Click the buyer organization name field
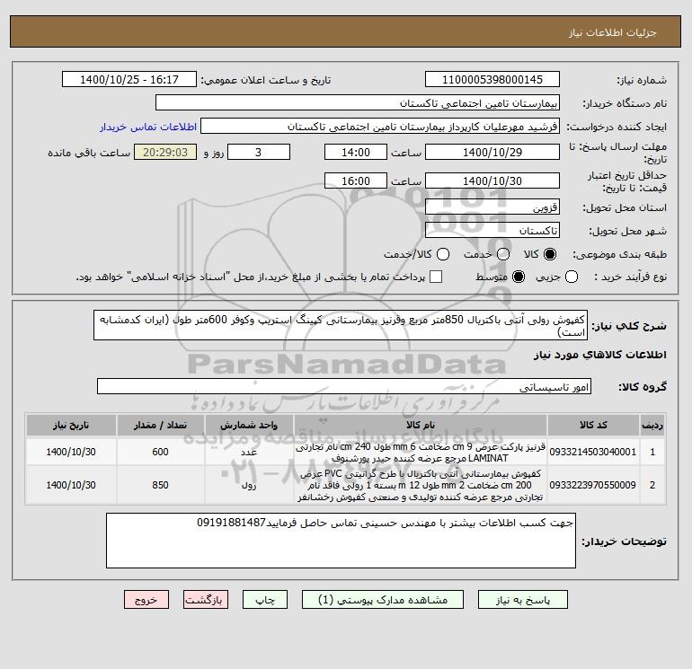The image size is (692, 669). (x=358, y=102)
